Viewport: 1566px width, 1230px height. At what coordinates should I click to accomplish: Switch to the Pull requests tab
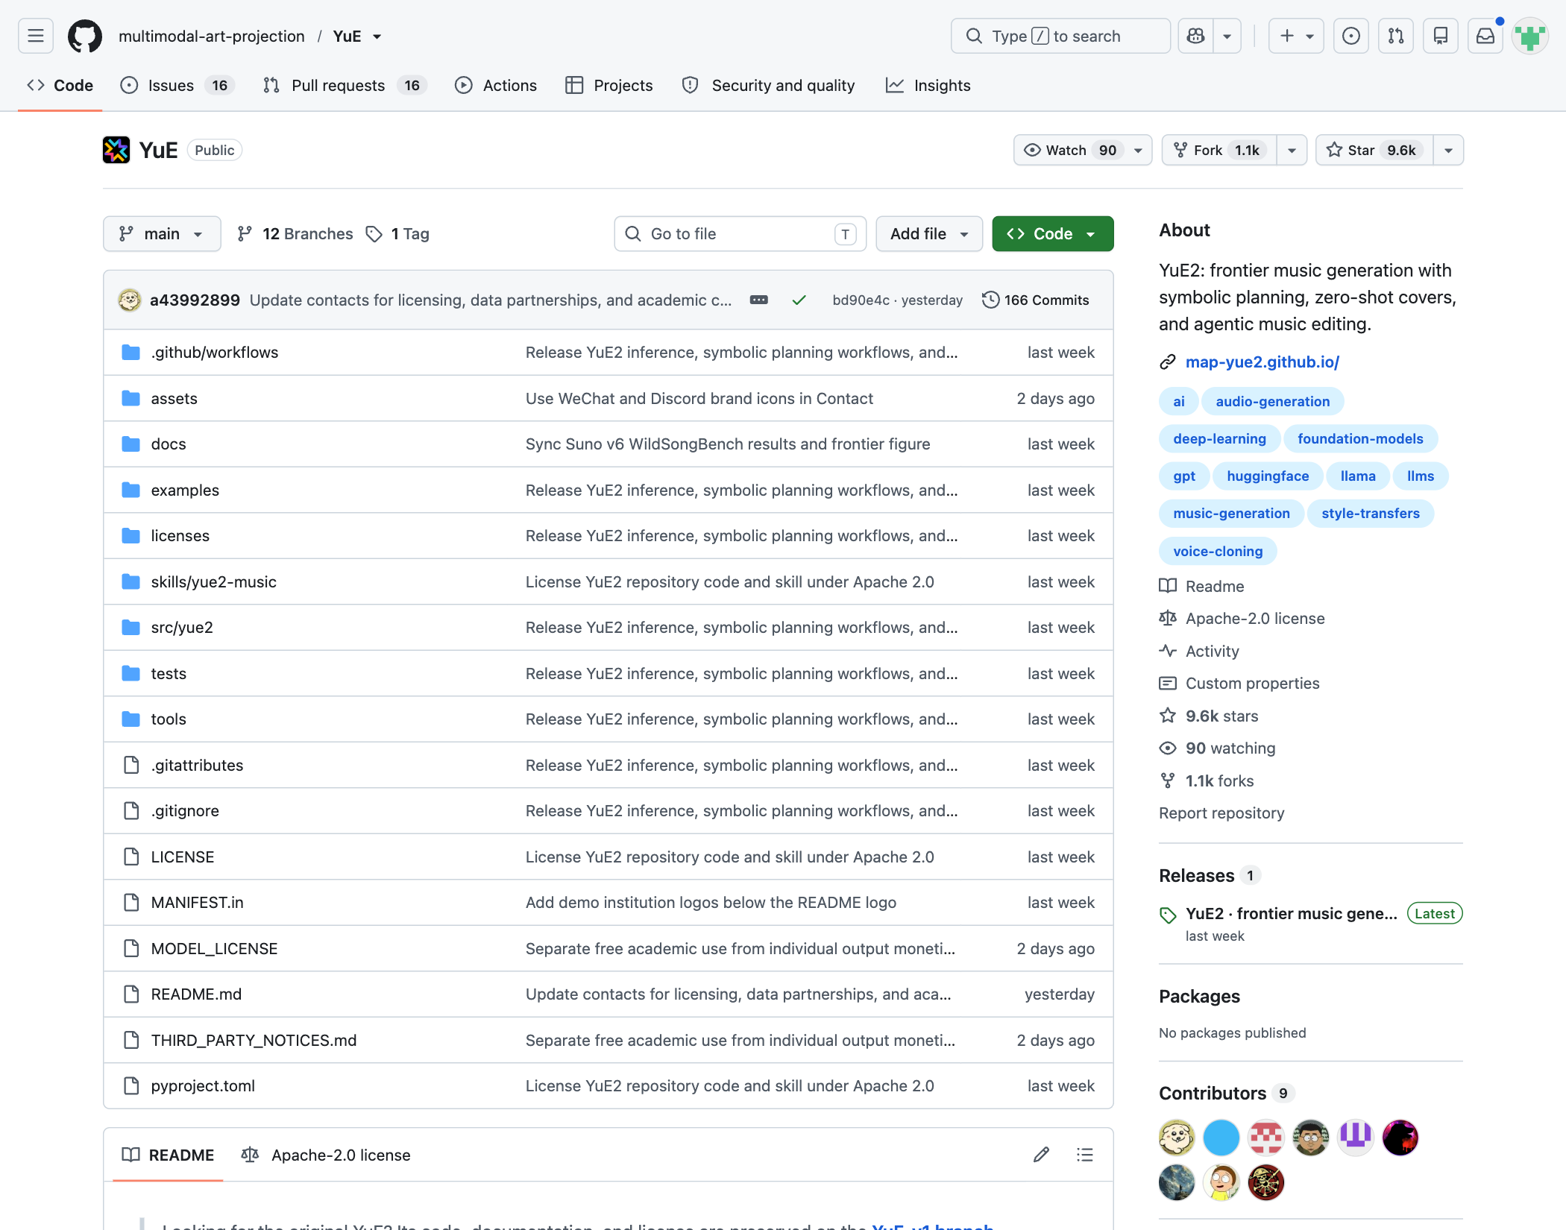tap(345, 85)
